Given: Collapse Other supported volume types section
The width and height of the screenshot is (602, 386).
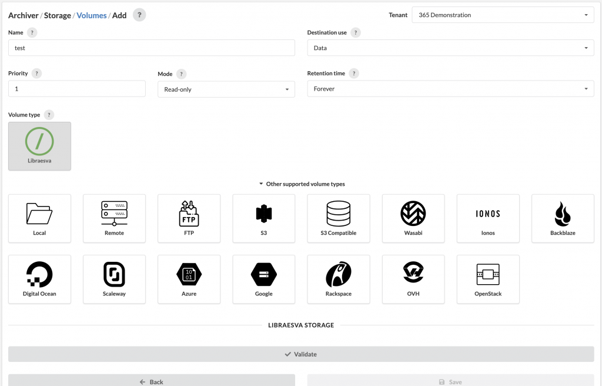Looking at the screenshot, I should (302, 184).
